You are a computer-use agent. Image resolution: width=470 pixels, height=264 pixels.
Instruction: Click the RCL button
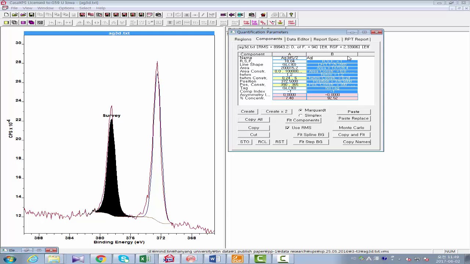(x=262, y=142)
